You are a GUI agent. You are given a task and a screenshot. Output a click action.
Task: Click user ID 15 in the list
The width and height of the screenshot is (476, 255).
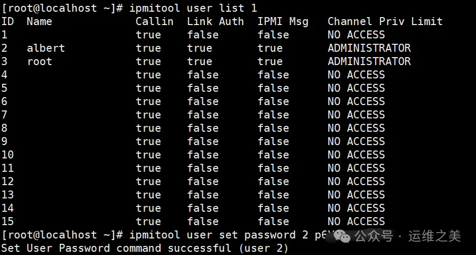[7, 221]
